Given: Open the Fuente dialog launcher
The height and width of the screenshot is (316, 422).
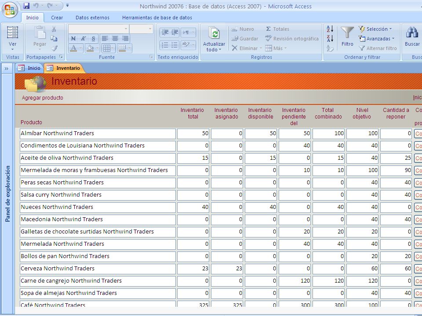Looking at the screenshot, I should [x=151, y=57].
